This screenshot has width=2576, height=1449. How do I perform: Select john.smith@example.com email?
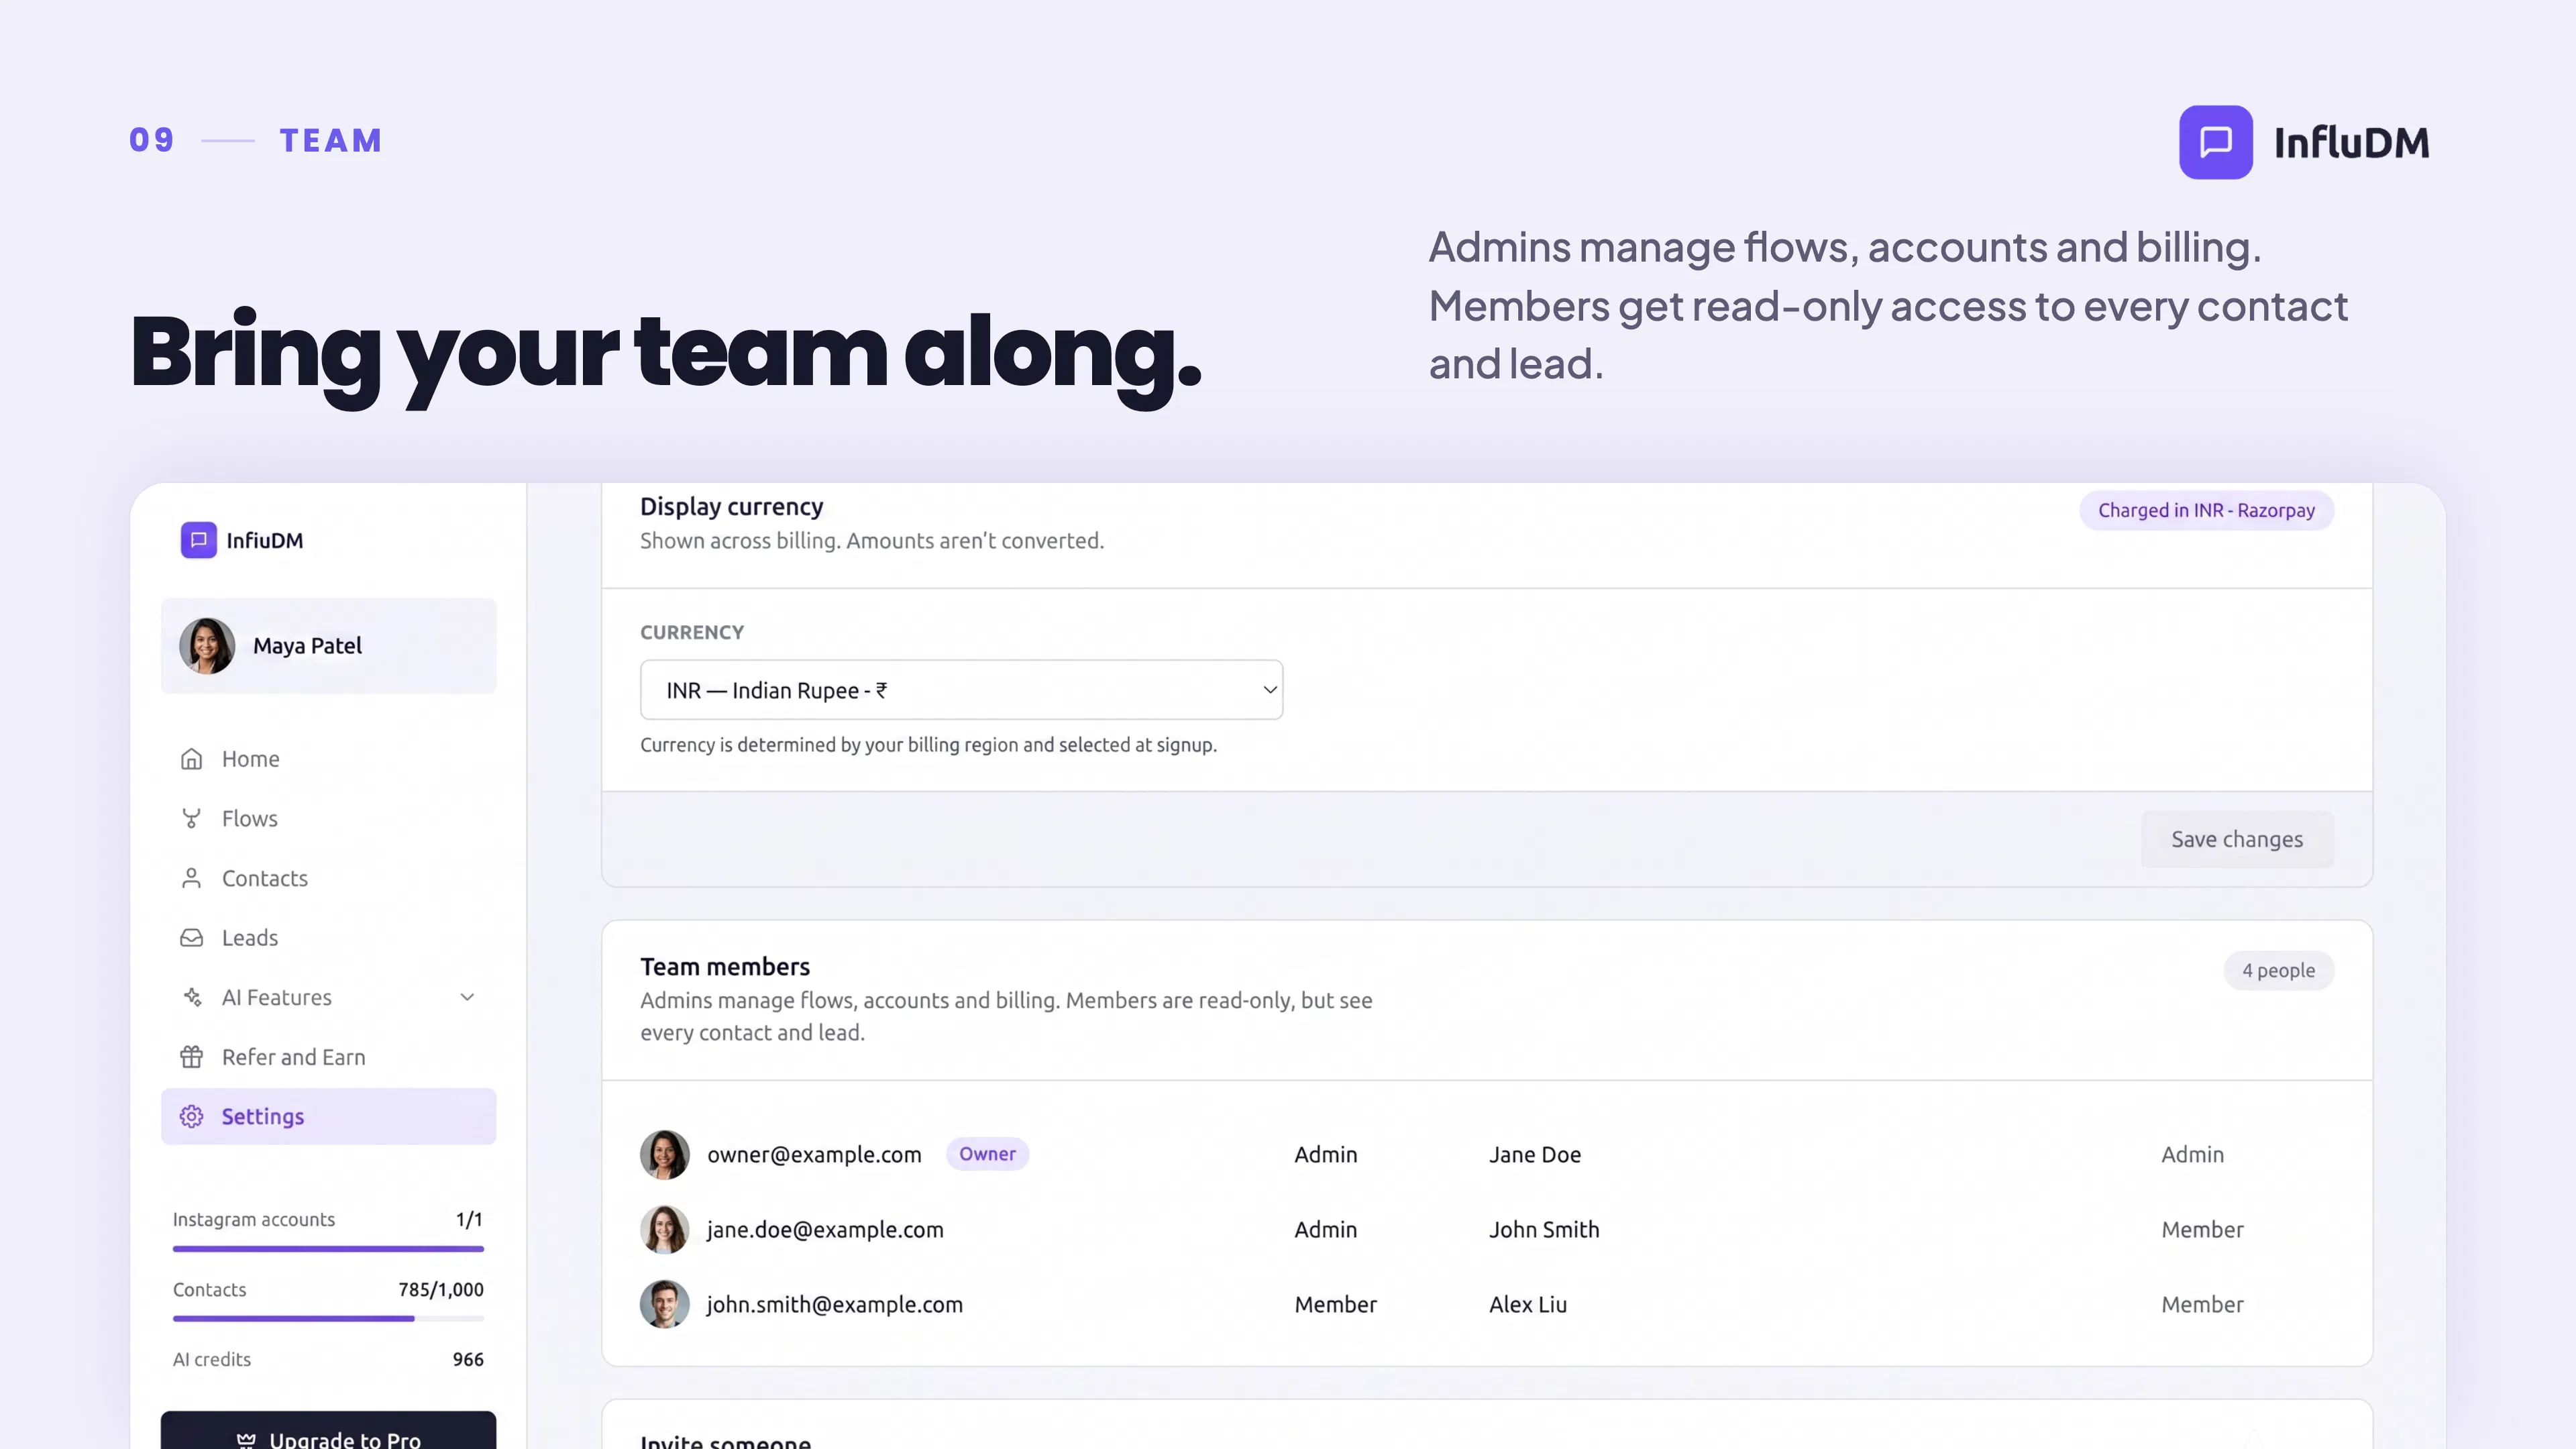[x=835, y=1305]
